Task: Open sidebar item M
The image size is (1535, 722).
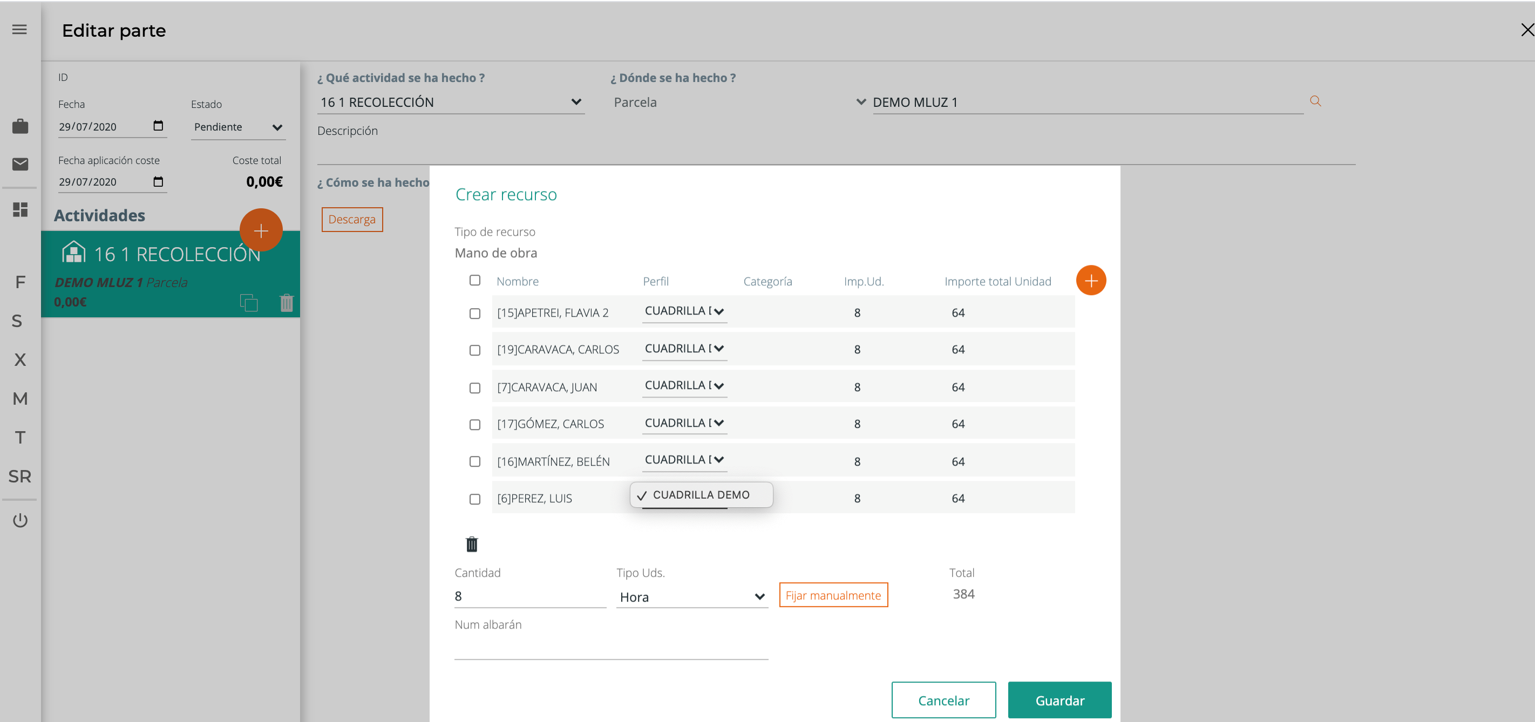Action: coord(21,399)
